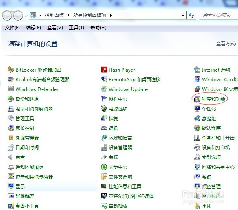Open the Windows Defender icon

coord(10,89)
